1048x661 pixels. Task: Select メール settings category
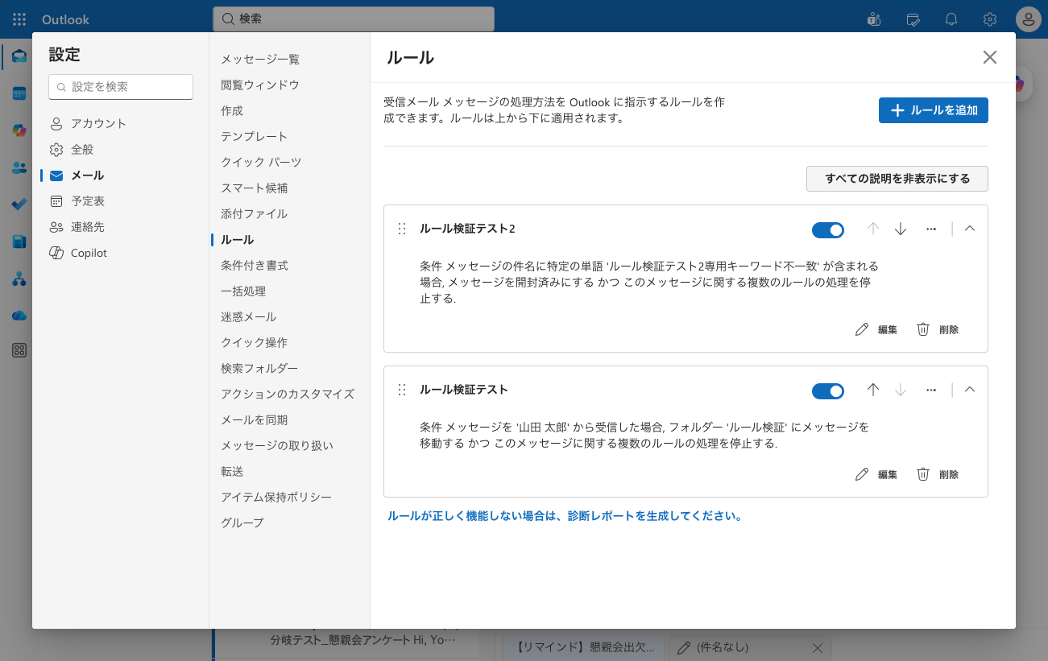[121, 176]
